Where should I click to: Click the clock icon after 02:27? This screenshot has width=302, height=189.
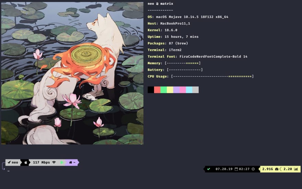pyautogui.click(x=253, y=169)
